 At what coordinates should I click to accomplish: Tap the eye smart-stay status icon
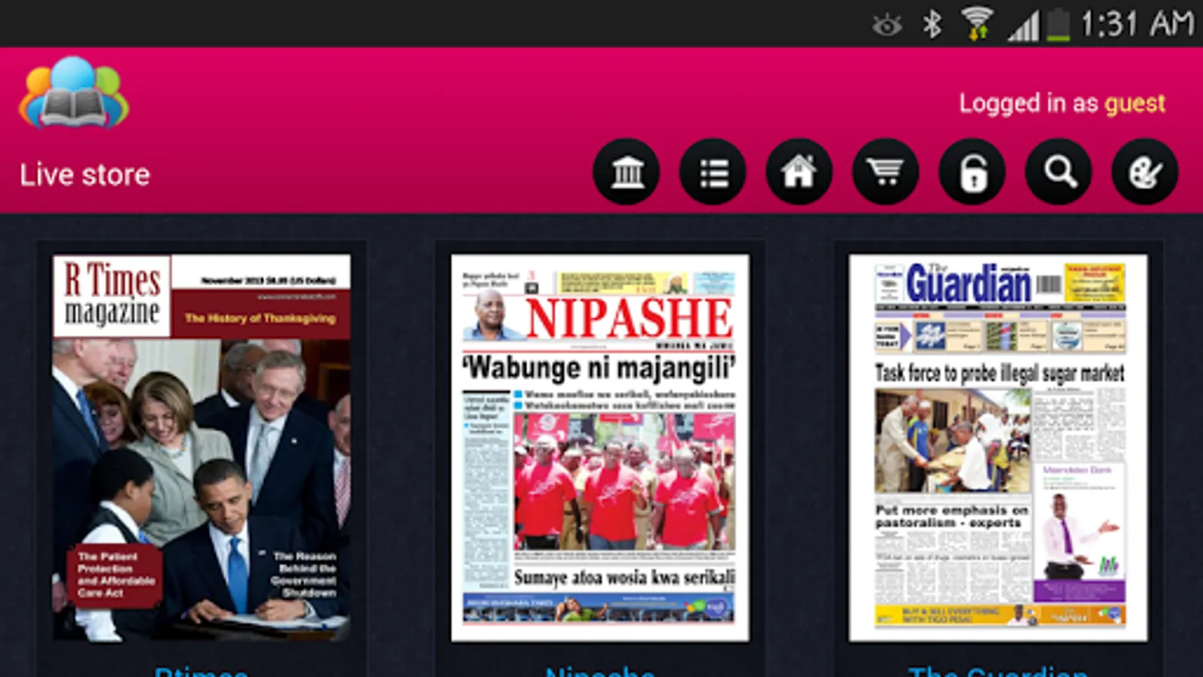887,26
